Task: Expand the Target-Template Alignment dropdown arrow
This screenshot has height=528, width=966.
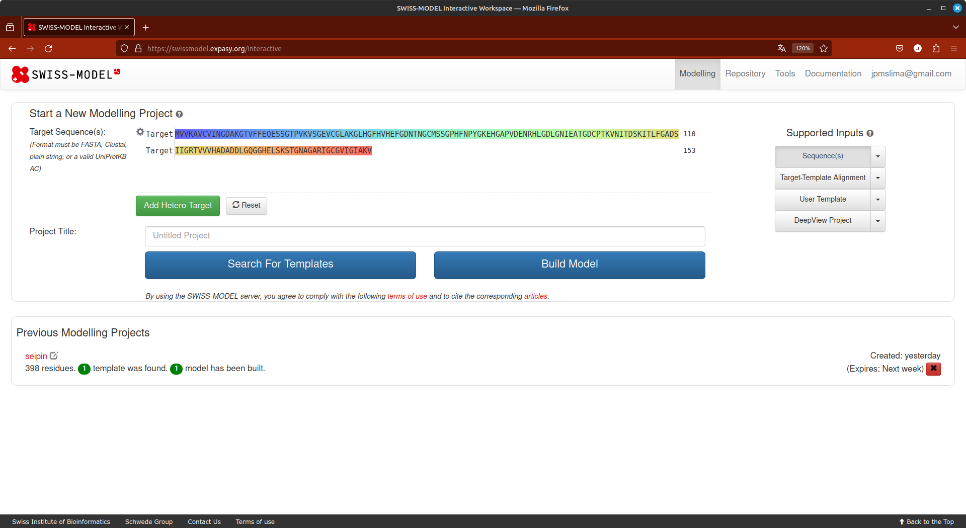Action: [x=878, y=178]
